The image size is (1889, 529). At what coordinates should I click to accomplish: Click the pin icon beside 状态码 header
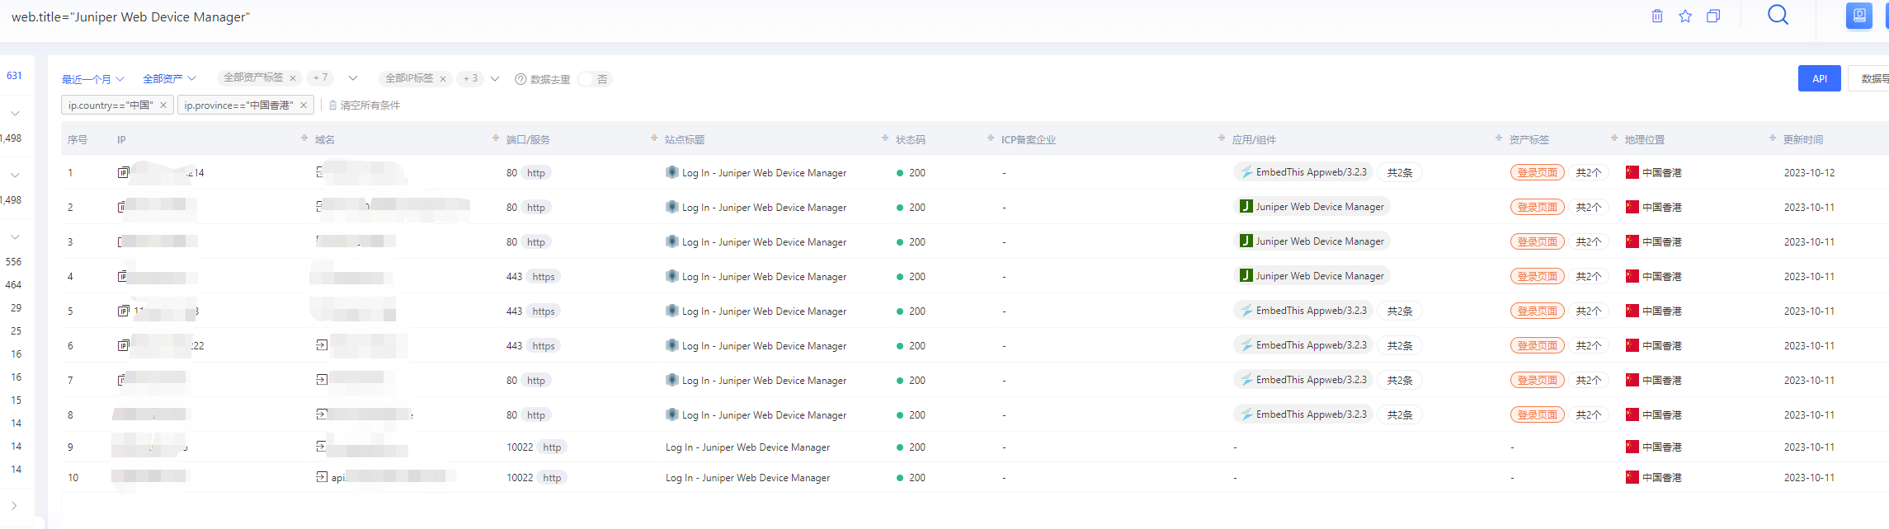tap(885, 138)
